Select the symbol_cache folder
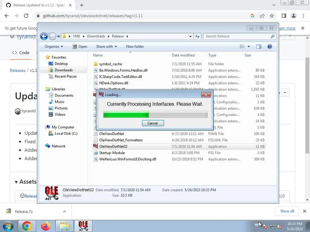Viewport: 310px width, 232px height. pyautogui.click(x=110, y=64)
